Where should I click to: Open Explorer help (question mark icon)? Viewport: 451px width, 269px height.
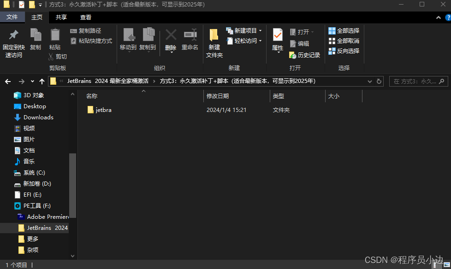click(448, 18)
